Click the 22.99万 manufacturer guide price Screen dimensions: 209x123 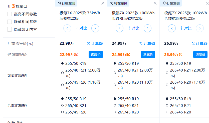(x=67, y=43)
